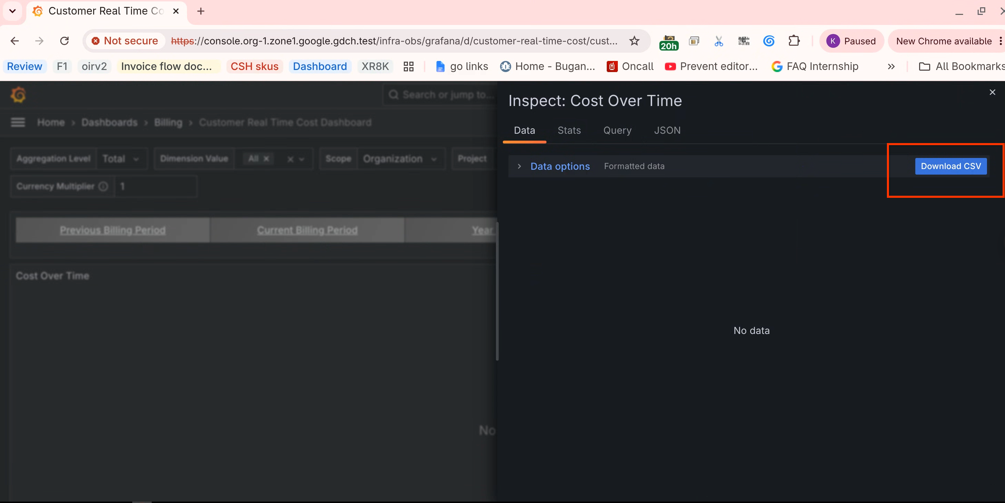
Task: Click the scissors extension icon
Action: 719,41
